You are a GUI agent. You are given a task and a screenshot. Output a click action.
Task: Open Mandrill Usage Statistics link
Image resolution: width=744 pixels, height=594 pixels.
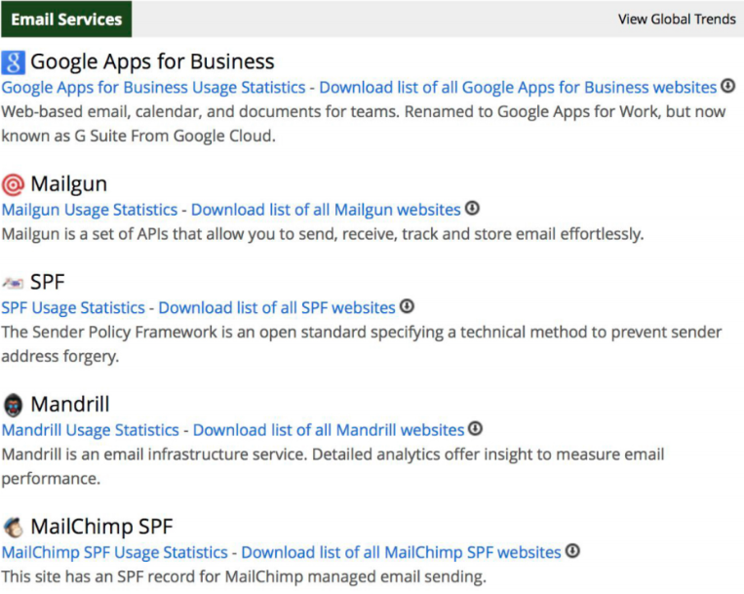pos(91,430)
